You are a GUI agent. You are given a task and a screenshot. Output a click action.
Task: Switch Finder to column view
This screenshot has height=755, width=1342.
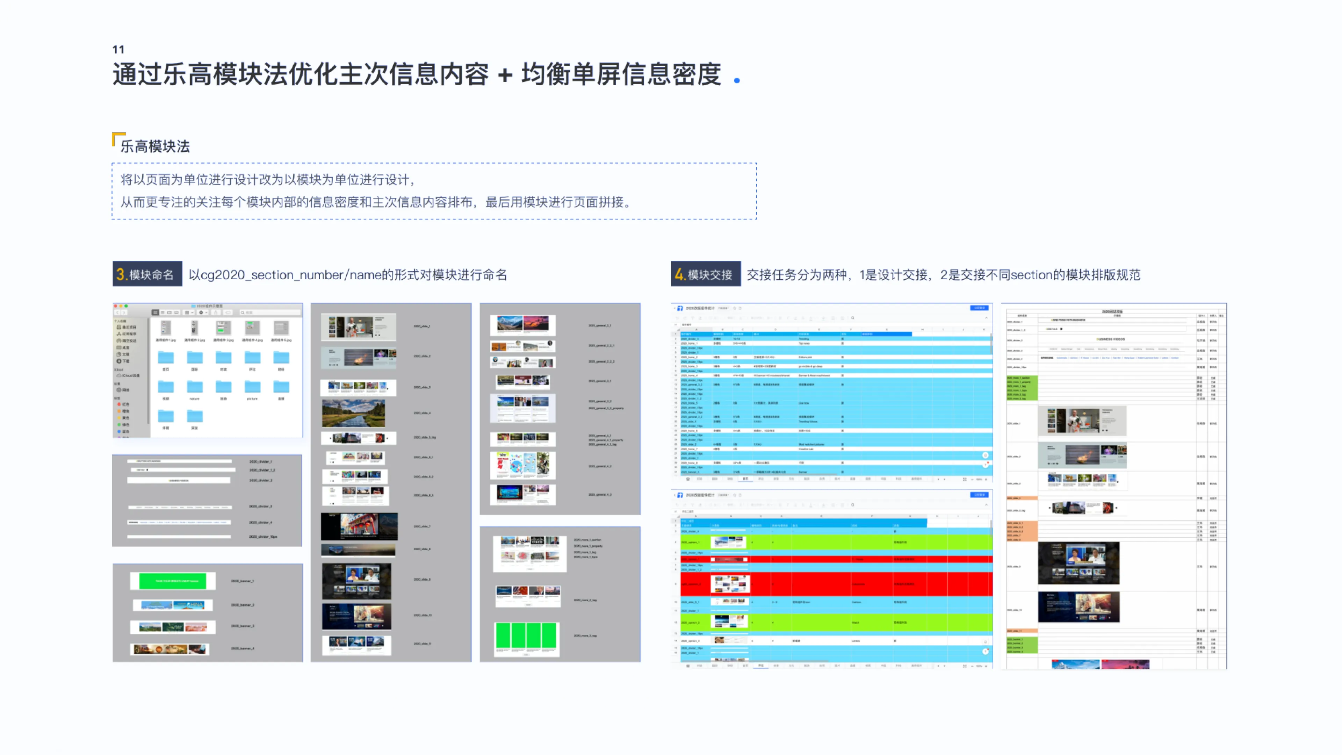click(170, 312)
